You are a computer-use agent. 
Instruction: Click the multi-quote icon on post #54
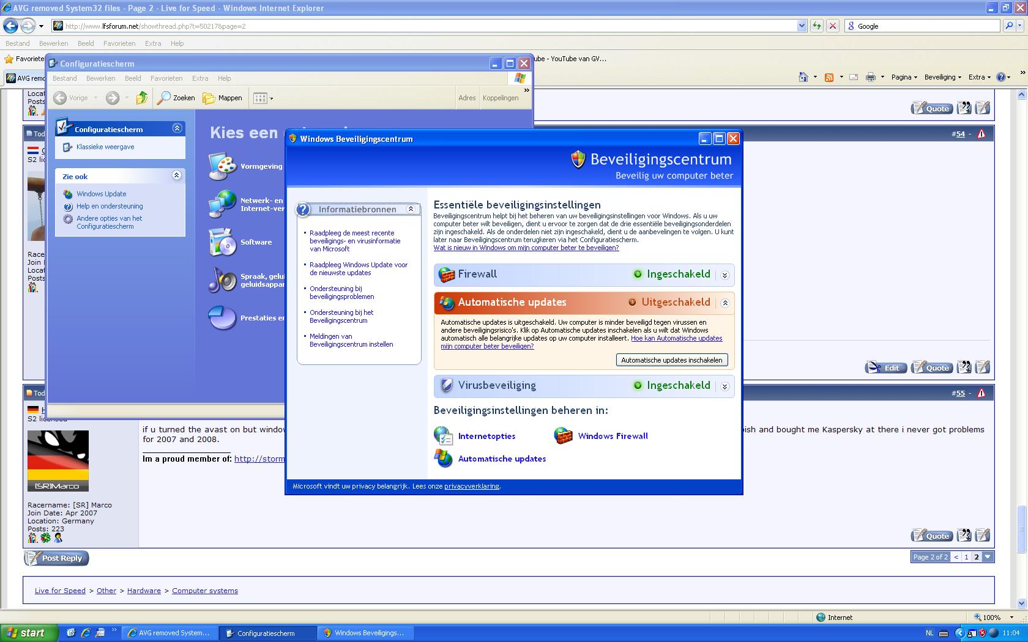coord(964,367)
